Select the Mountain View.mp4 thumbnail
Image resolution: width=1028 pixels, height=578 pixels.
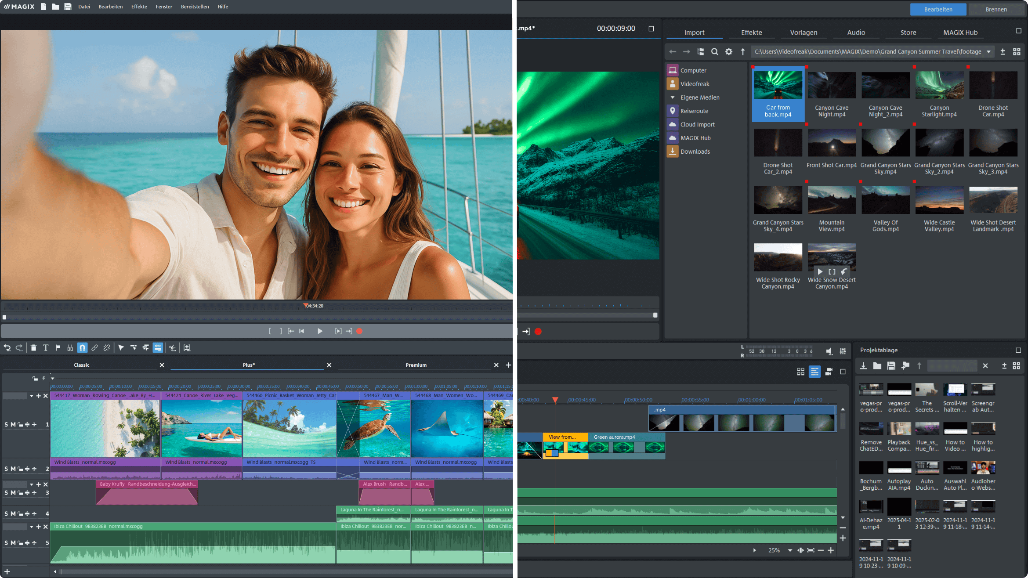[832, 200]
